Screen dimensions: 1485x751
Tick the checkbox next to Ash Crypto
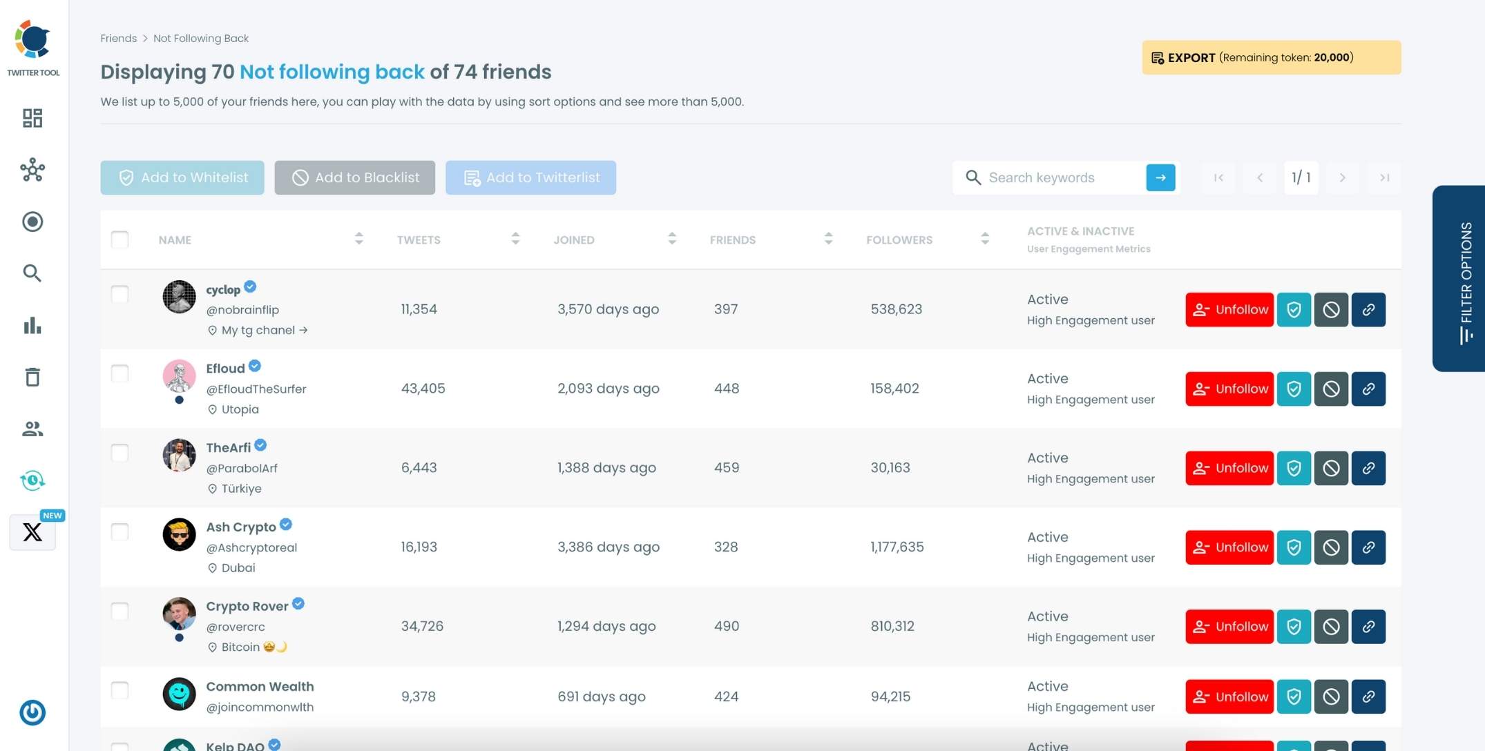(x=120, y=532)
